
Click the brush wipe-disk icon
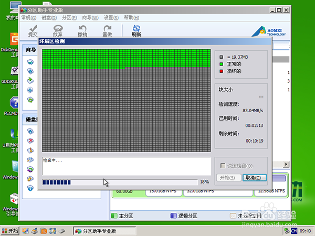point(30,150)
